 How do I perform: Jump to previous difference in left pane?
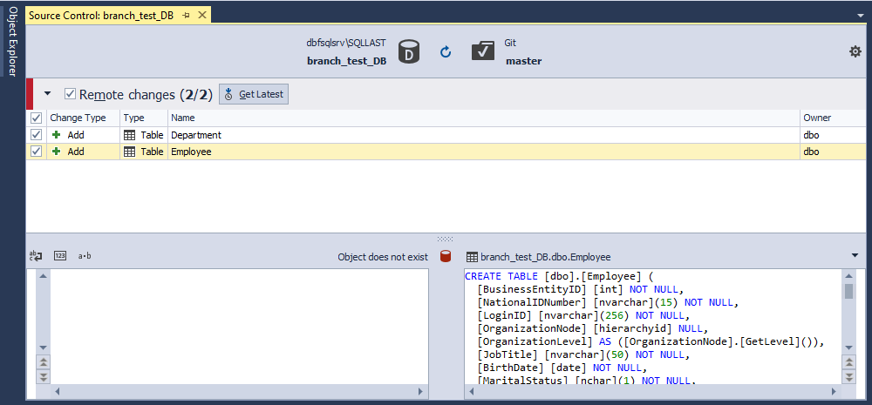click(x=43, y=362)
